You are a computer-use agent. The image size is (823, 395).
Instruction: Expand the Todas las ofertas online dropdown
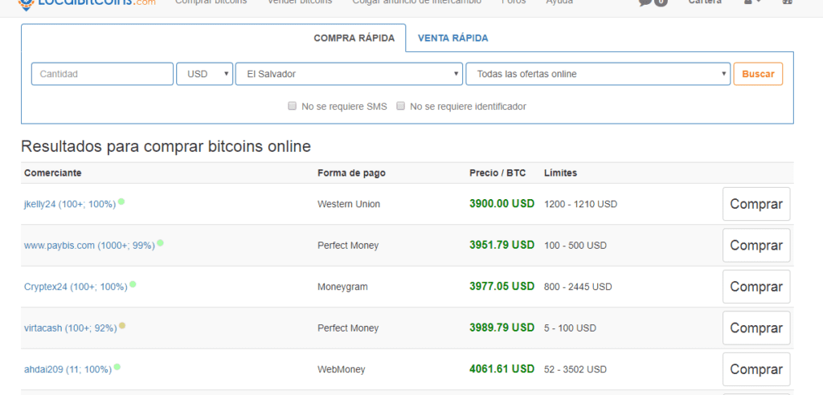click(598, 74)
